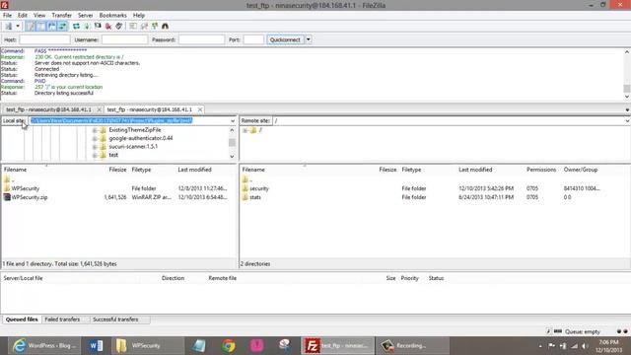Open the Edit menu
This screenshot has height=355, width=631.
click(23, 16)
